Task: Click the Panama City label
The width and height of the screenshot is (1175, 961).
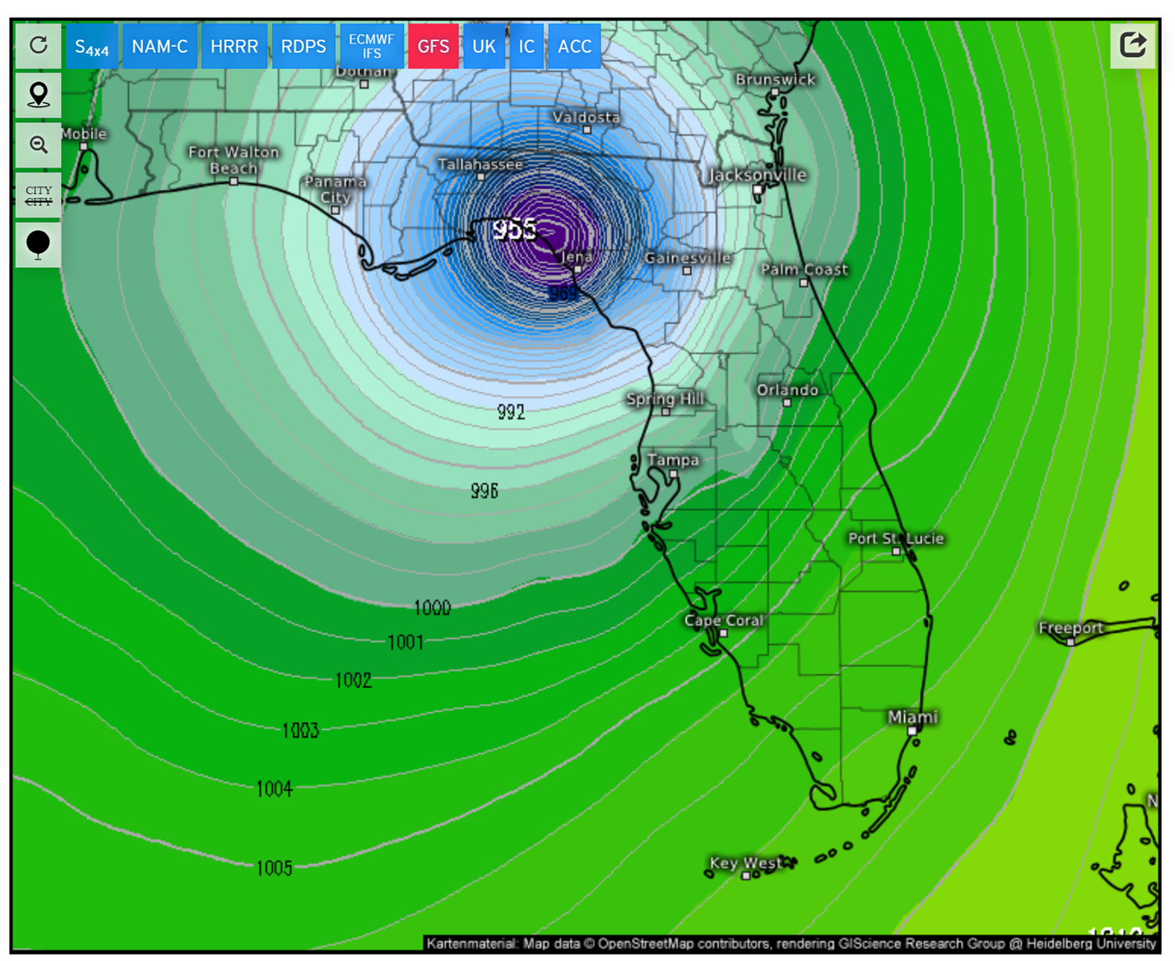Action: click(336, 189)
